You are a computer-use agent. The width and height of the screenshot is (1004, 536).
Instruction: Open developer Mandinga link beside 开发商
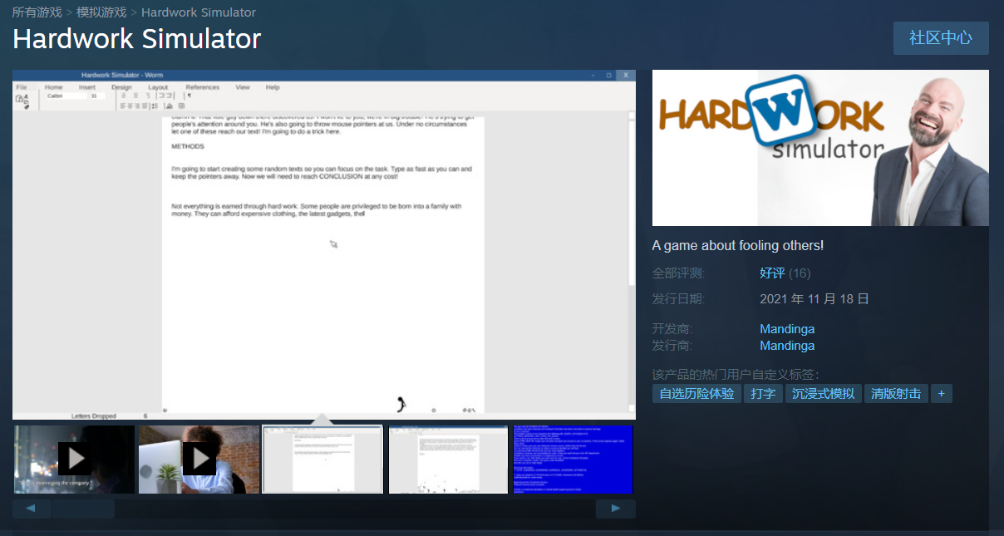(x=786, y=329)
